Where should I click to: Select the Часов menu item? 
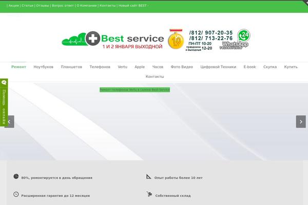[158, 67]
